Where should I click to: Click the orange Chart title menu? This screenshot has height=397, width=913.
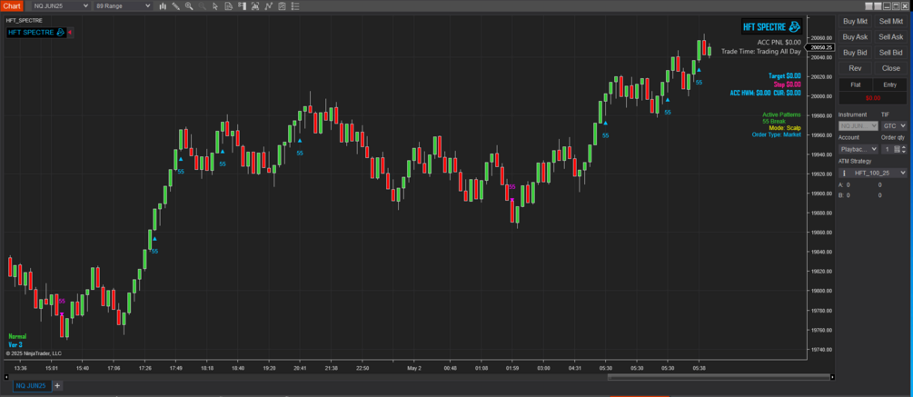point(11,5)
